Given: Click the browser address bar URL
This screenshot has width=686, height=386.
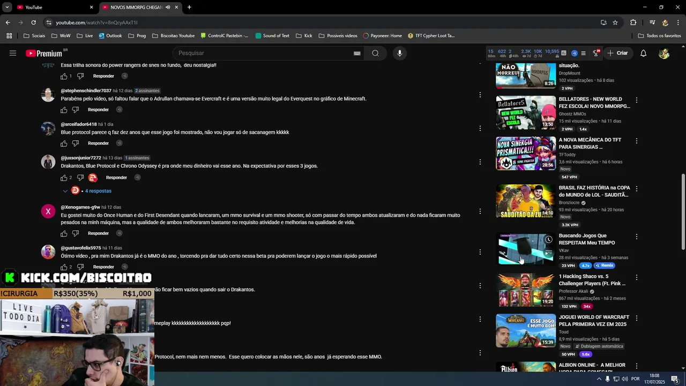Looking at the screenshot, I should tap(96, 23).
